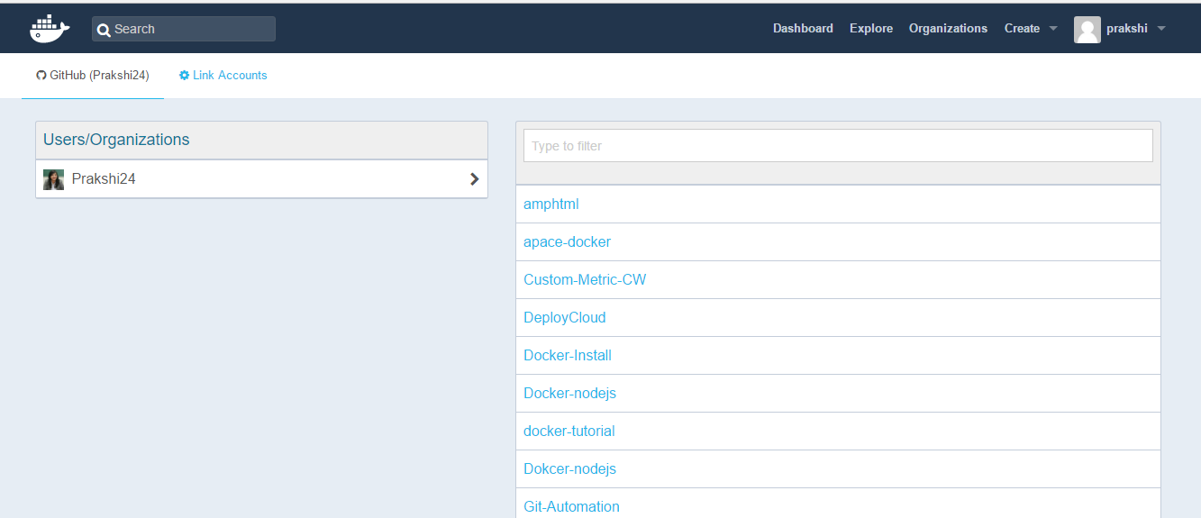The height and width of the screenshot is (518, 1201).
Task: Click the prakshi profile avatar image
Action: pyautogui.click(x=1087, y=29)
